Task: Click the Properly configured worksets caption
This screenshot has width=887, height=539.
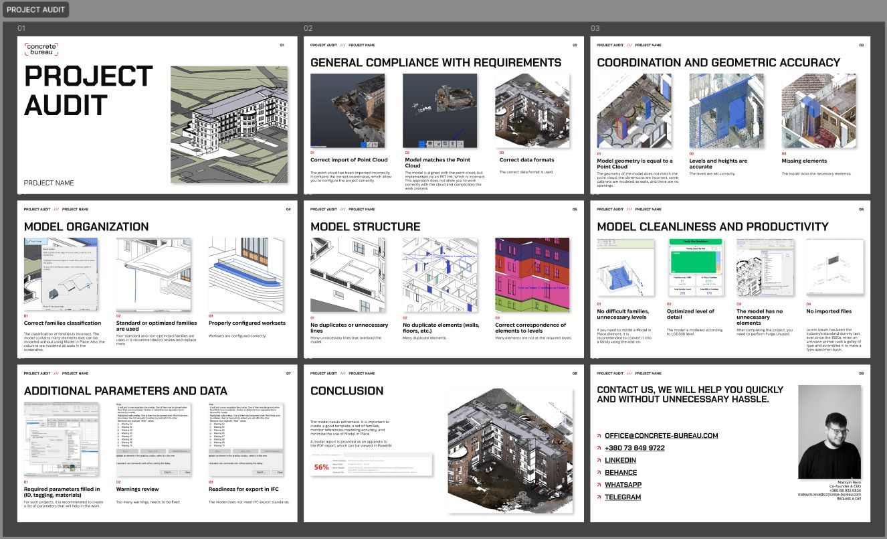Action: [x=247, y=323]
